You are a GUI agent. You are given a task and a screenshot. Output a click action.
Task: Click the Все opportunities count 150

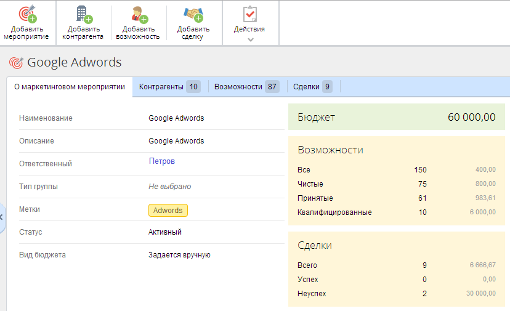coord(420,170)
